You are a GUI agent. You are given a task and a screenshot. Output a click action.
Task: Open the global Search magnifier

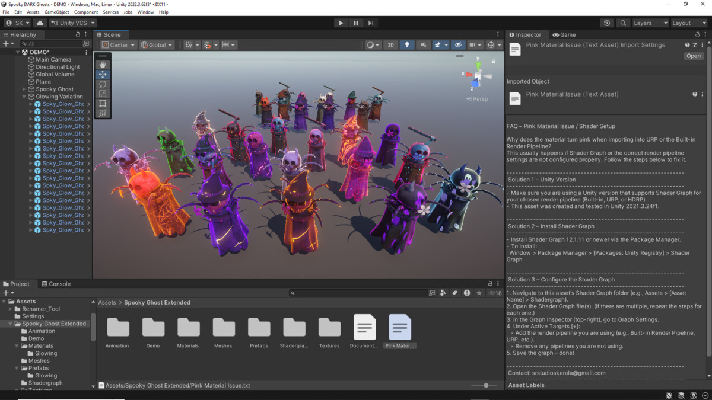pyautogui.click(x=623, y=23)
